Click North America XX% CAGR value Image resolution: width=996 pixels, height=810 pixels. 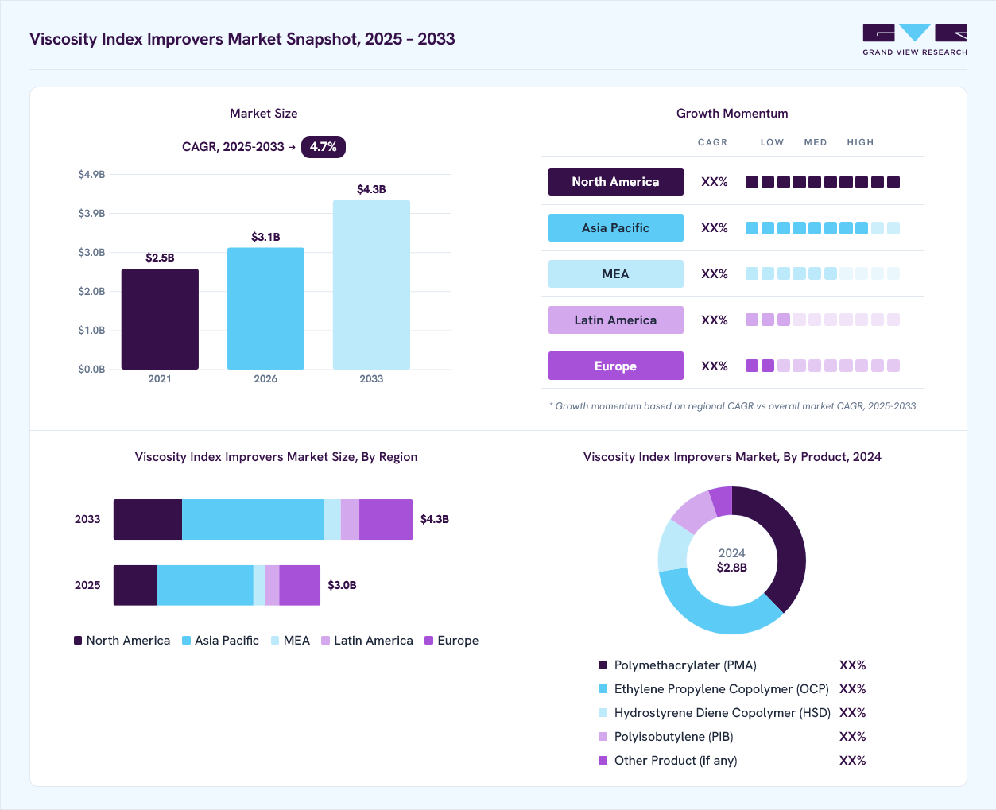pyautogui.click(x=715, y=182)
